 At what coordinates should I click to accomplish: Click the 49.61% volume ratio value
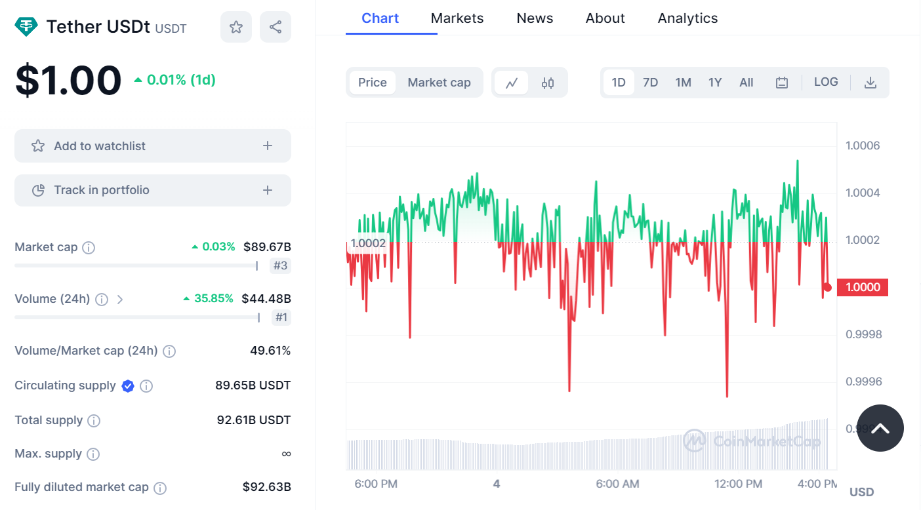(270, 351)
